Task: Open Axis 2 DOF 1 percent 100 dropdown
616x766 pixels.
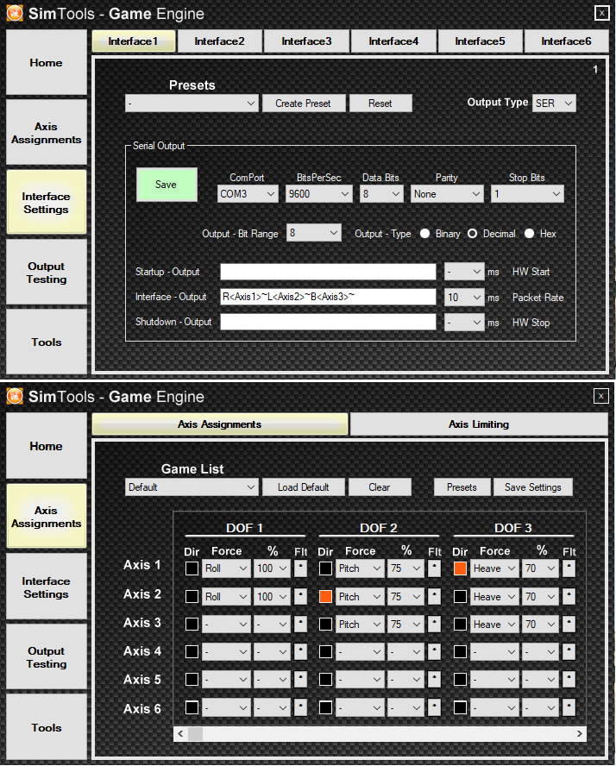Action: [272, 596]
